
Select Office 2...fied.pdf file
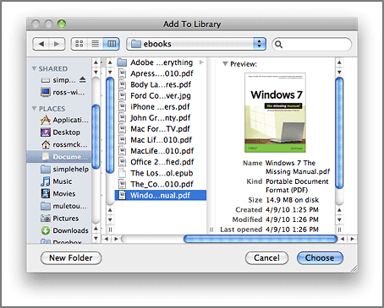(161, 162)
